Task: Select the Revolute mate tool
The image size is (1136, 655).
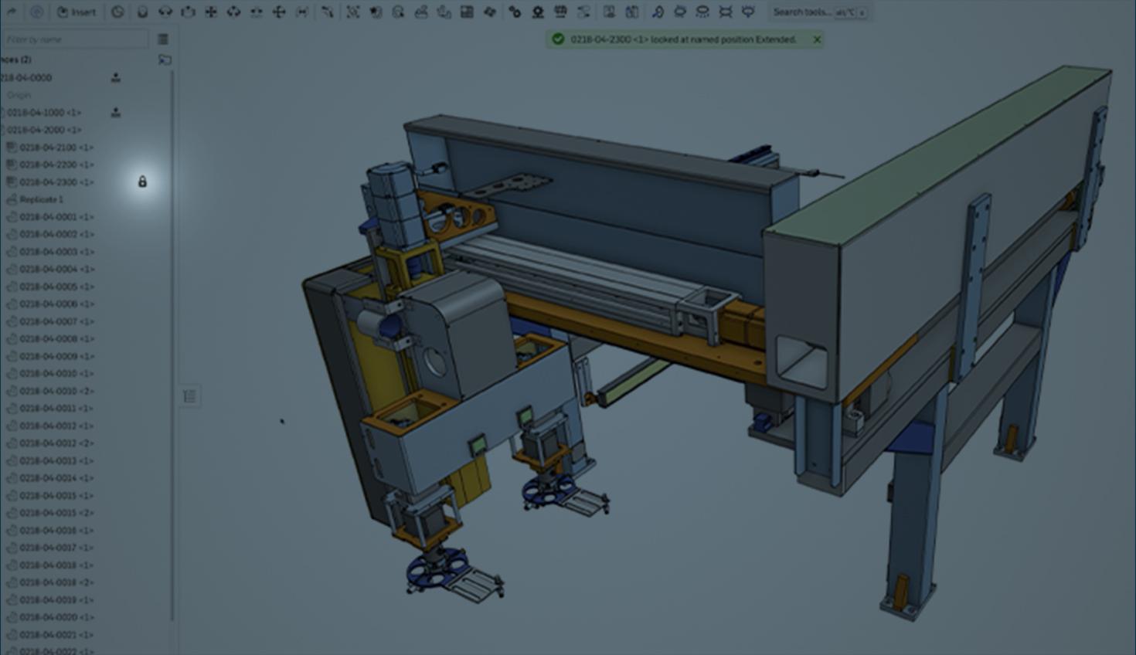Action: (x=165, y=12)
